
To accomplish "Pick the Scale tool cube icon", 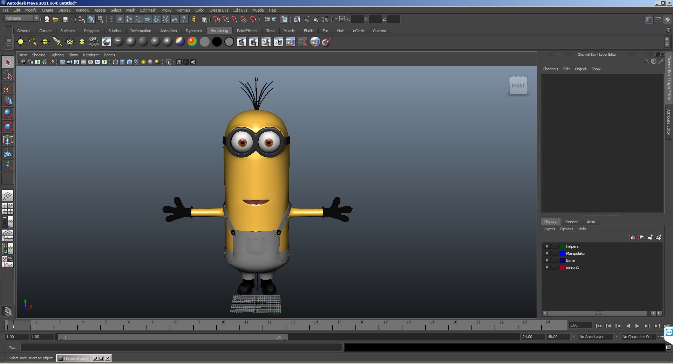I will click(x=8, y=127).
